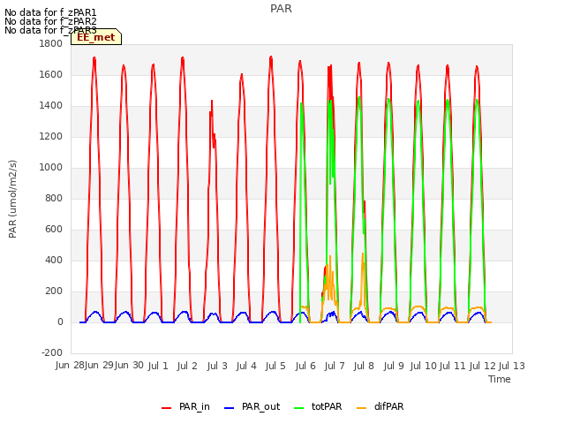
Task: Click the 1600 y-axis tick label
Action: click(51, 74)
